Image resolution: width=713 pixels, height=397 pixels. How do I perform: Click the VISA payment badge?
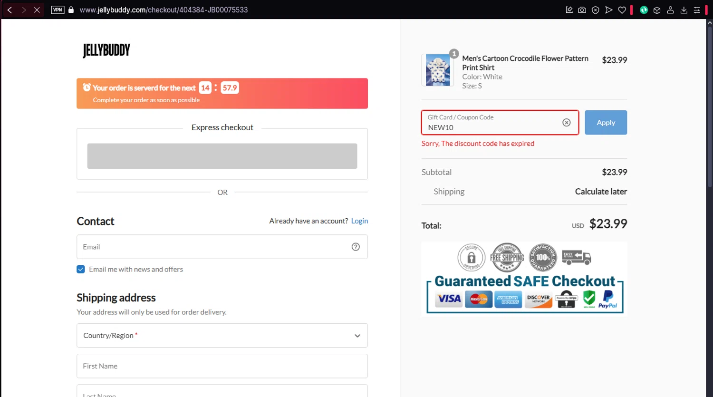[x=449, y=299]
